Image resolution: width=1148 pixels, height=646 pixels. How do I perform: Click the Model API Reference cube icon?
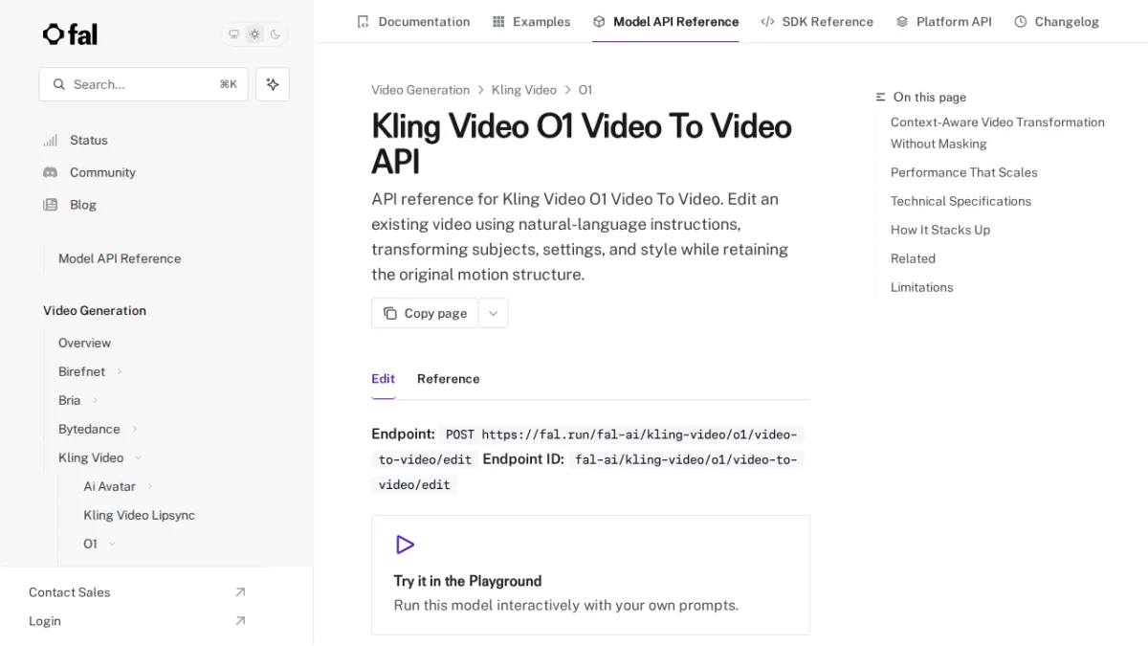(x=599, y=21)
